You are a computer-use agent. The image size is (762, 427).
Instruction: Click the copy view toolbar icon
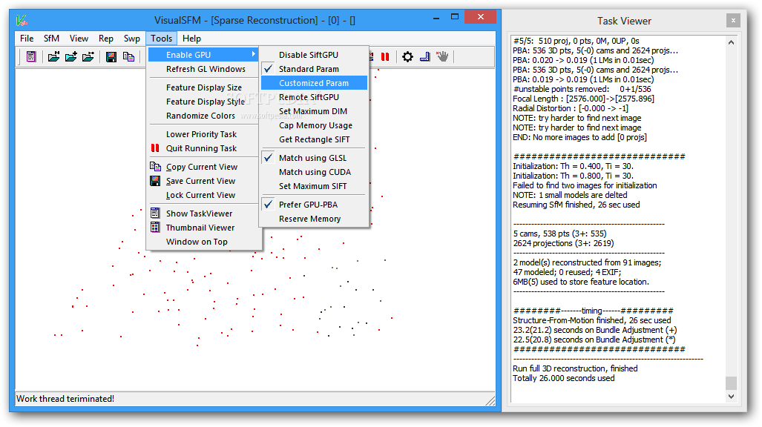pos(128,57)
